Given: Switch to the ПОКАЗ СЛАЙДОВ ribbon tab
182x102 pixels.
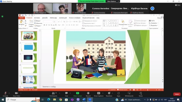Looking at the screenshot, I should 75,18.
